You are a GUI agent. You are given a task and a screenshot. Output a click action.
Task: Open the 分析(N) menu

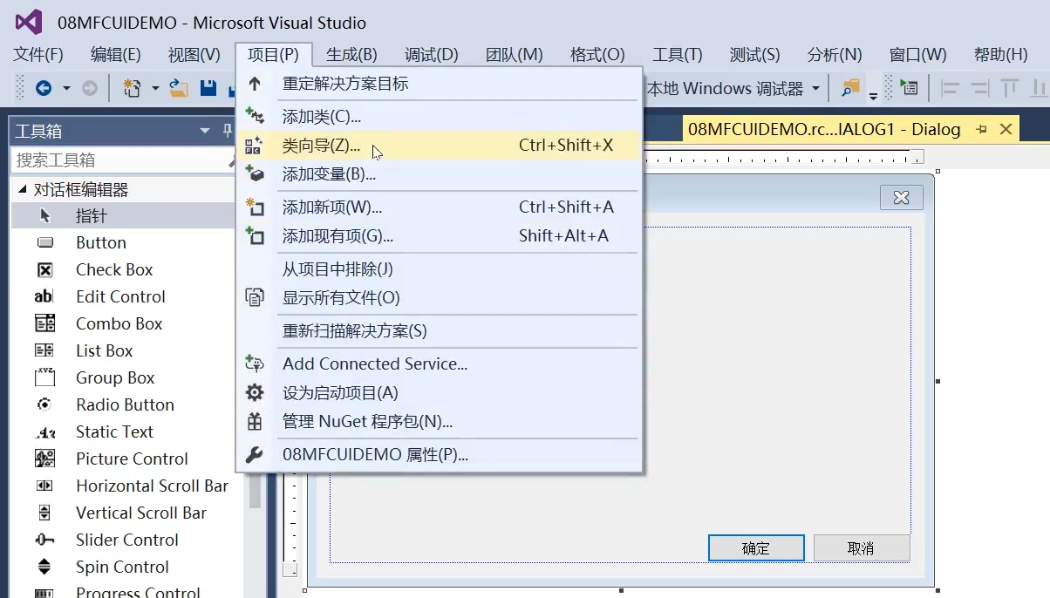click(835, 54)
